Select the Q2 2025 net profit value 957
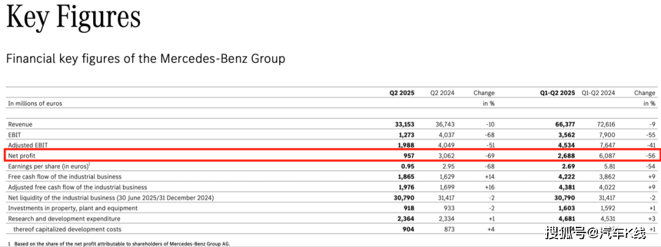 click(x=408, y=156)
